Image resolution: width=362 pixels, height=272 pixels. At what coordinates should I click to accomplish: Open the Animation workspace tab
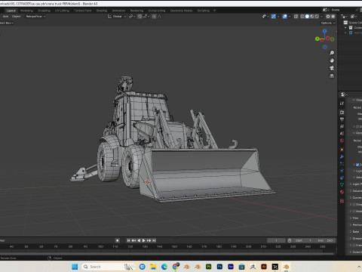coord(118,11)
